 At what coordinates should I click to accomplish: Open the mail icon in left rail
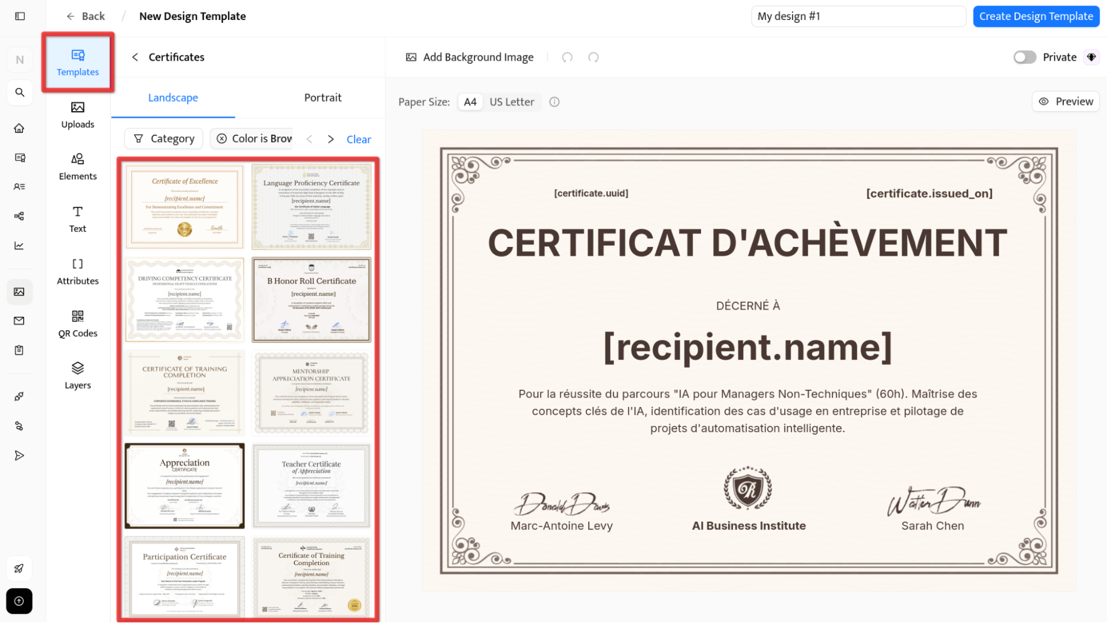point(19,321)
